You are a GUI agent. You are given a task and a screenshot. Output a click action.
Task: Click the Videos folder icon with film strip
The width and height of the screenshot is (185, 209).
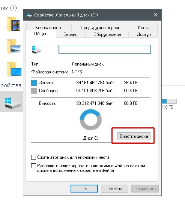[x=14, y=24]
